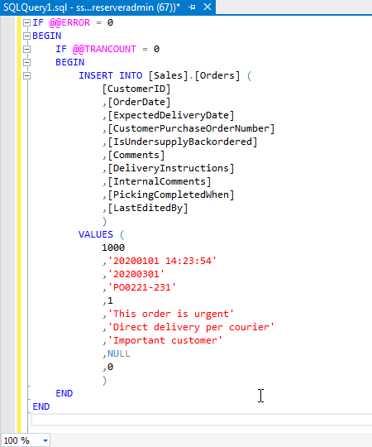
Task: Collapse the INSERT INTO statement
Action: tap(26, 75)
